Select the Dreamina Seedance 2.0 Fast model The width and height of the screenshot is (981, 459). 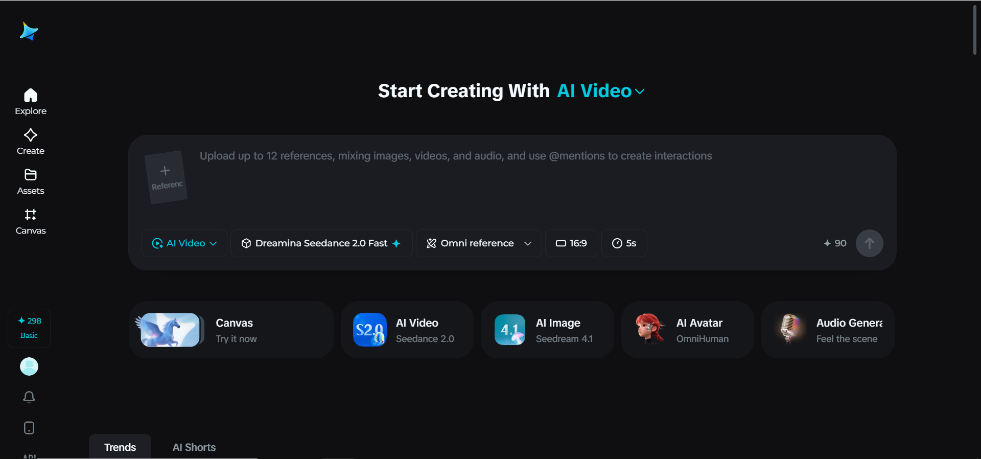(x=321, y=243)
